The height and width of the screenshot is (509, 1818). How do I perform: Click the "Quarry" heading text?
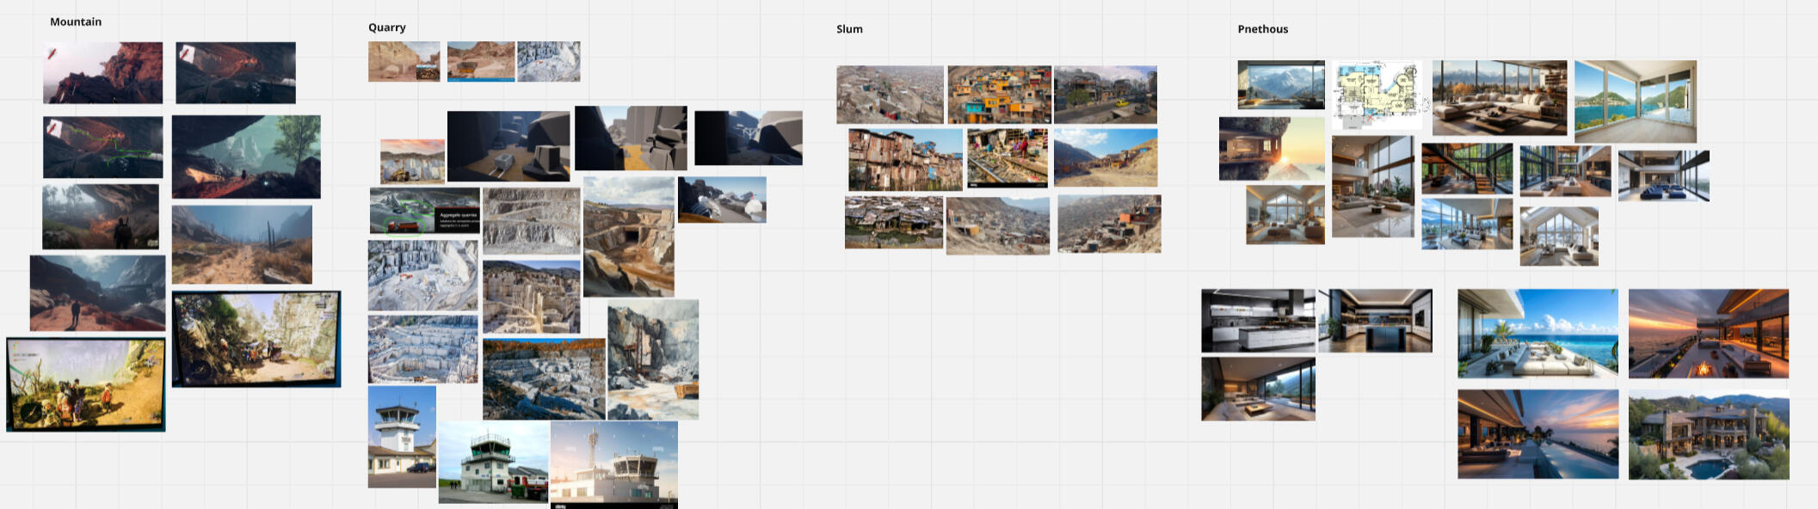386,28
